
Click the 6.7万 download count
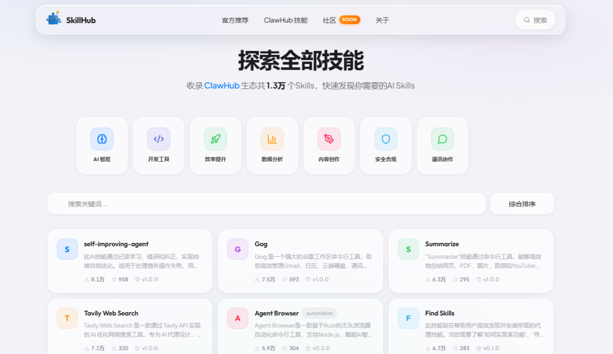[439, 348]
